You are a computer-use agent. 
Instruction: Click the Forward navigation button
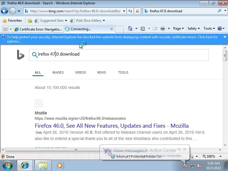[13, 11]
